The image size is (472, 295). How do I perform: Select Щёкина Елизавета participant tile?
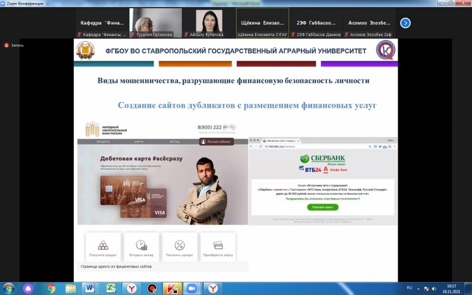pos(262,22)
